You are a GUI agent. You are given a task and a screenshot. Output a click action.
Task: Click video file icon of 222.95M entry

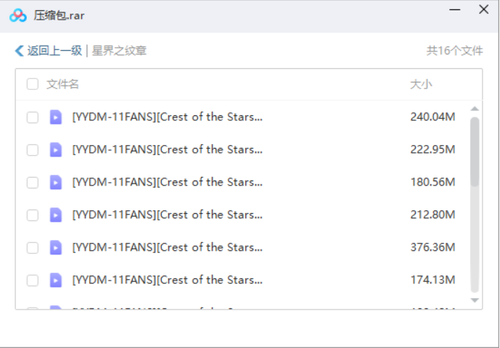coord(55,149)
